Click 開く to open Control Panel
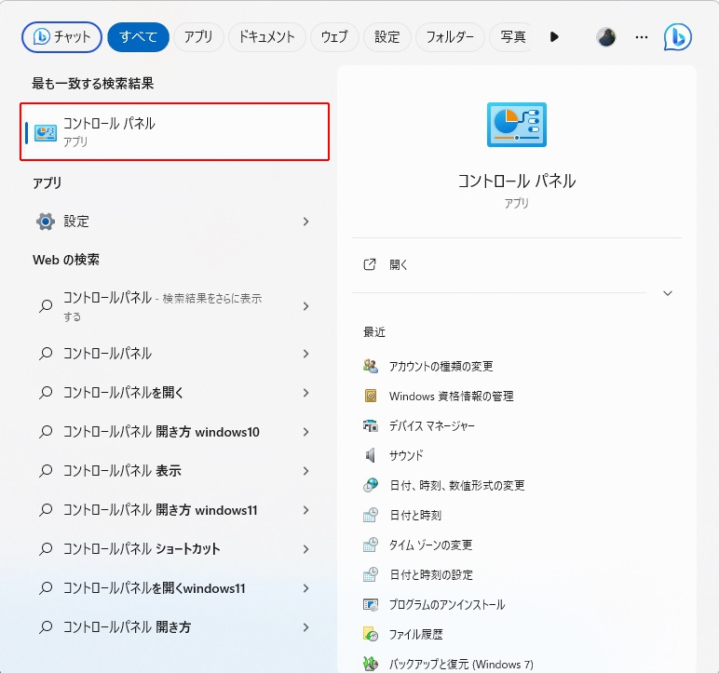This screenshot has height=673, width=719. (x=399, y=264)
